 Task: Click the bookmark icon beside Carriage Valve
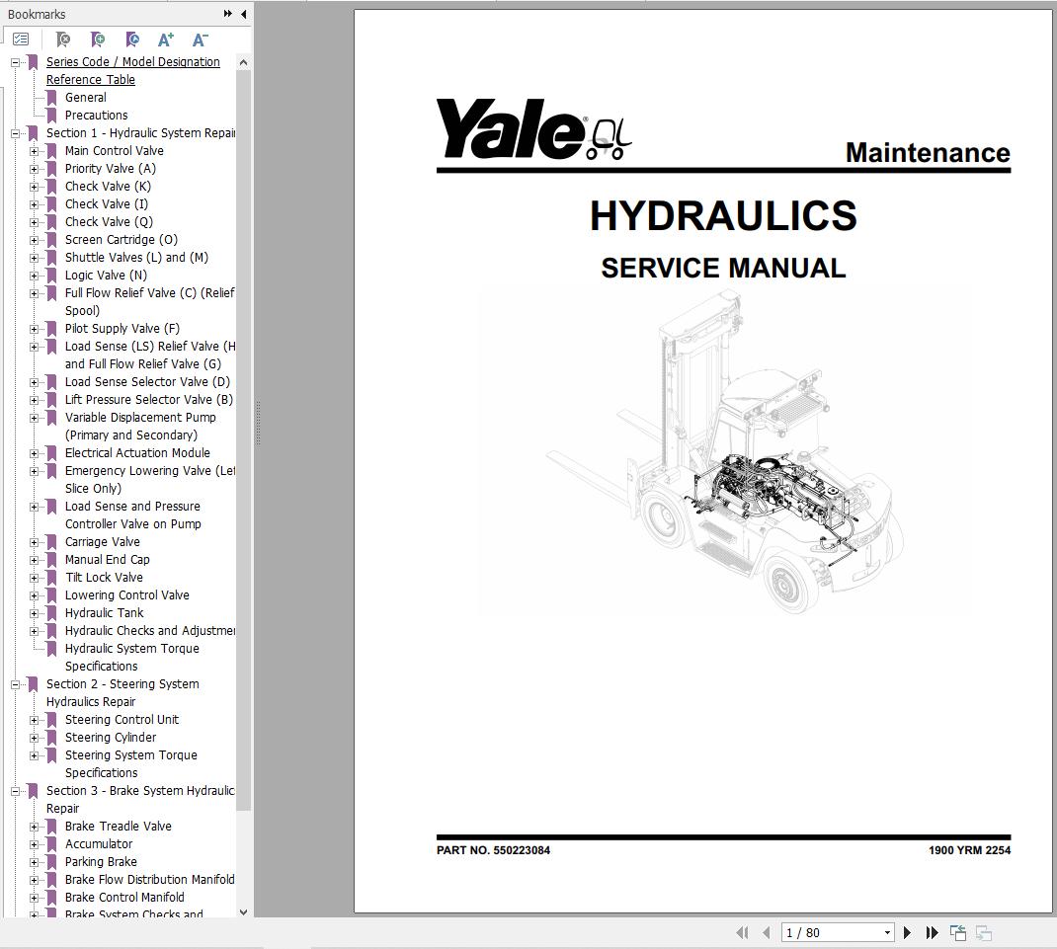(x=51, y=542)
